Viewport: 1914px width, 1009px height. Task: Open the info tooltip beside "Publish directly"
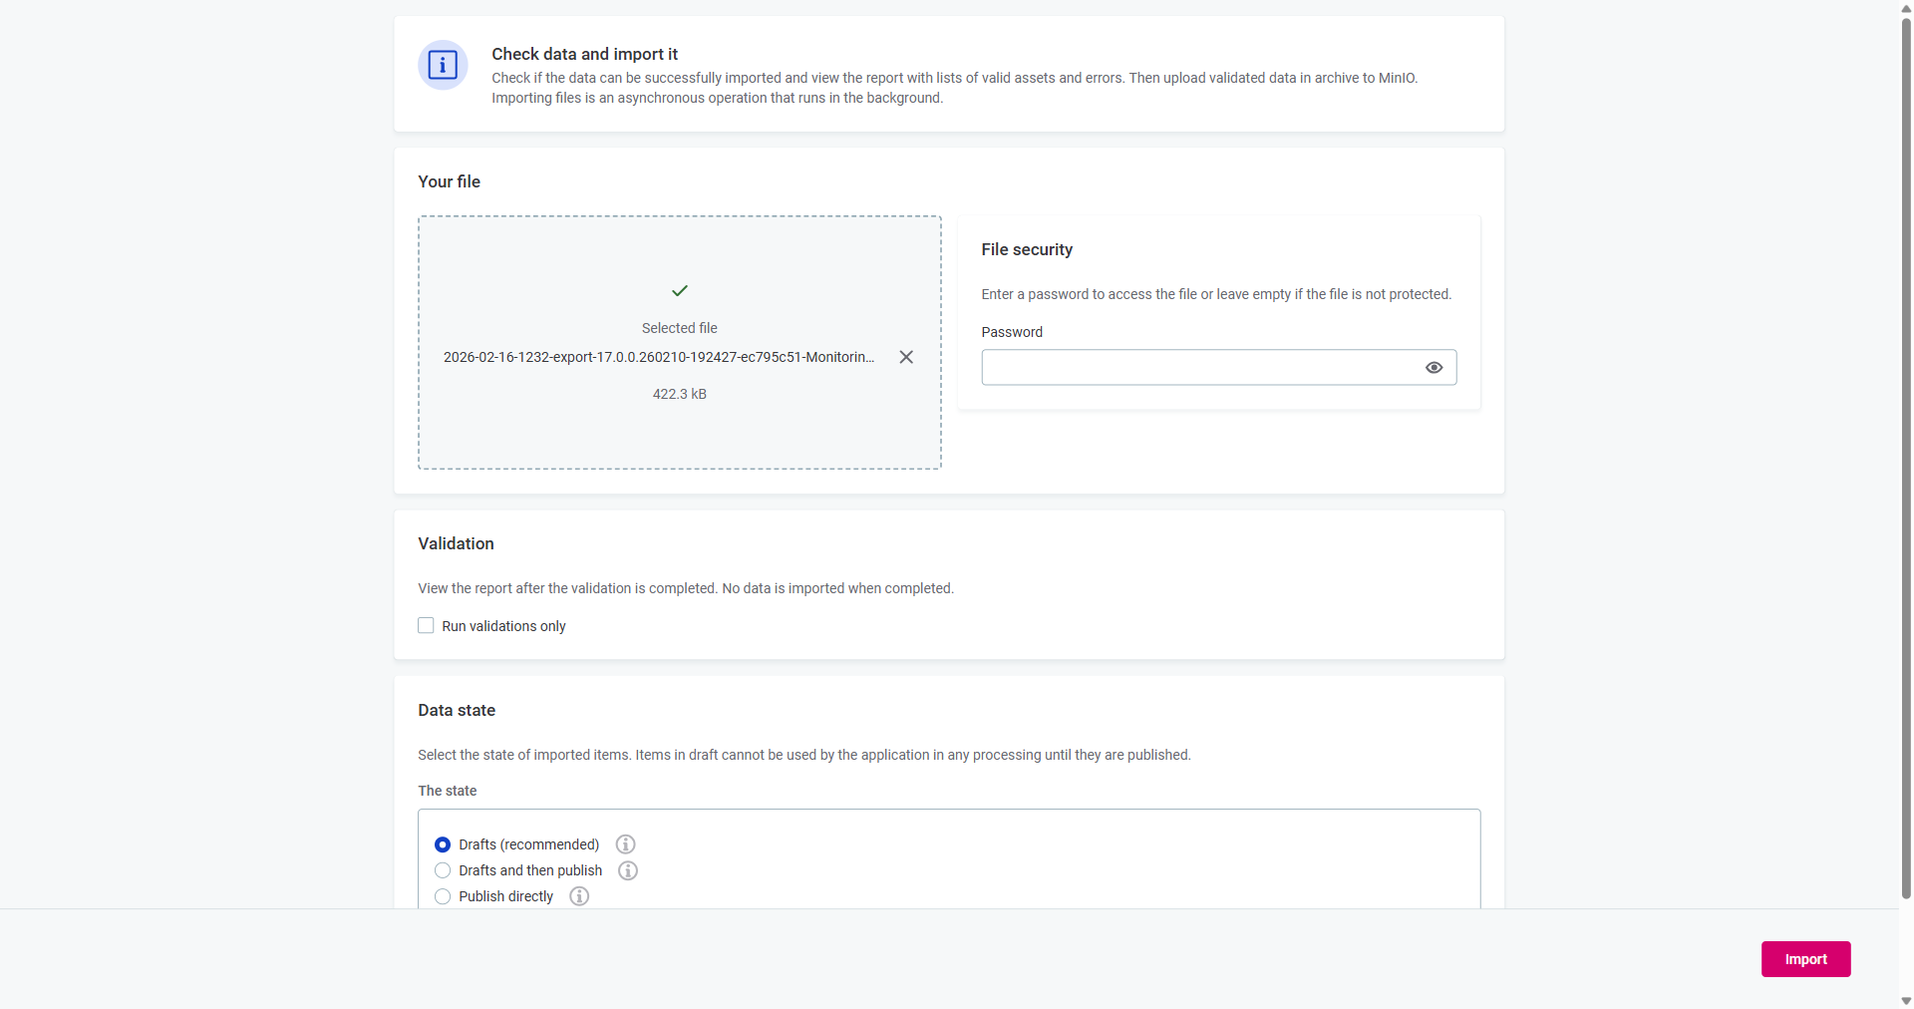[578, 896]
